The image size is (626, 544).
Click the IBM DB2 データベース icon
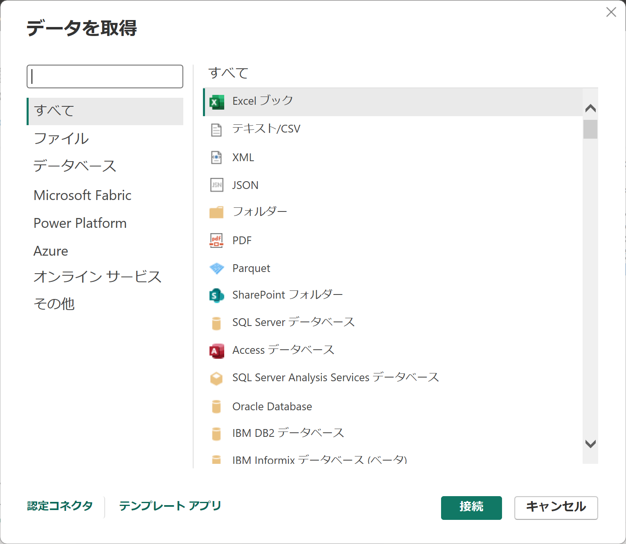[x=216, y=434]
